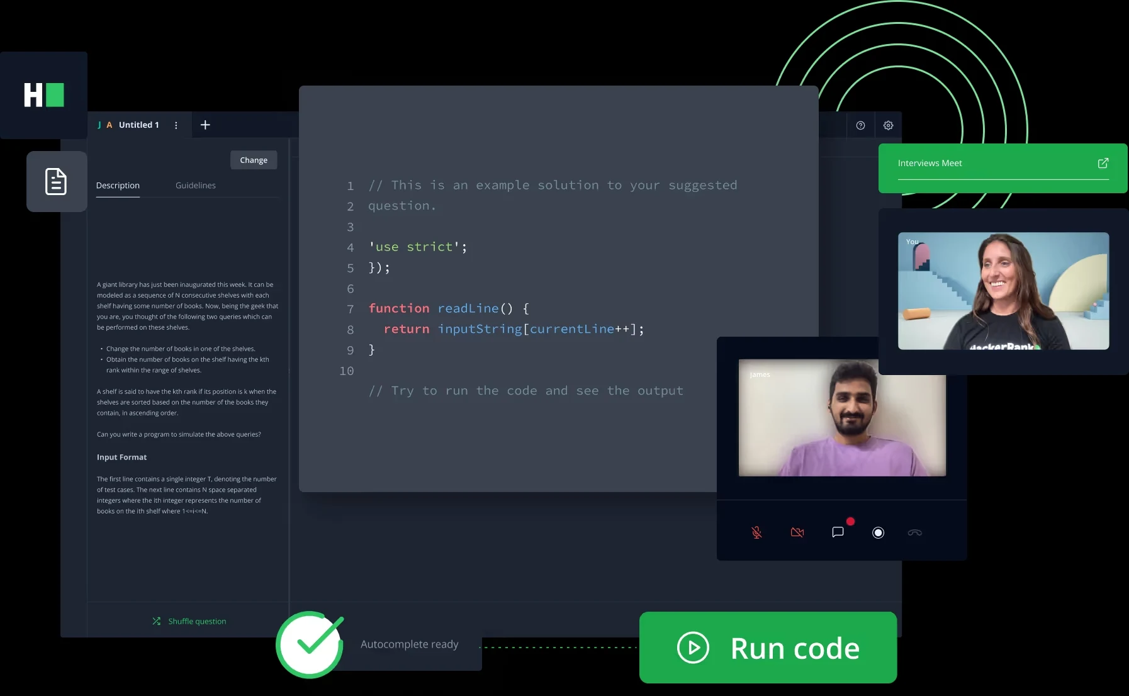Click the HackerRank logo

click(x=43, y=95)
